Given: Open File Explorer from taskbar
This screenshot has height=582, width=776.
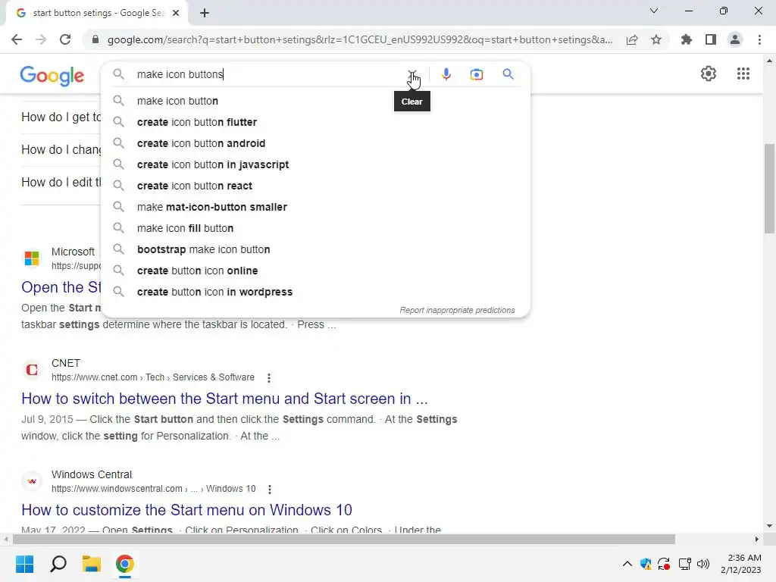Looking at the screenshot, I should pos(92,564).
